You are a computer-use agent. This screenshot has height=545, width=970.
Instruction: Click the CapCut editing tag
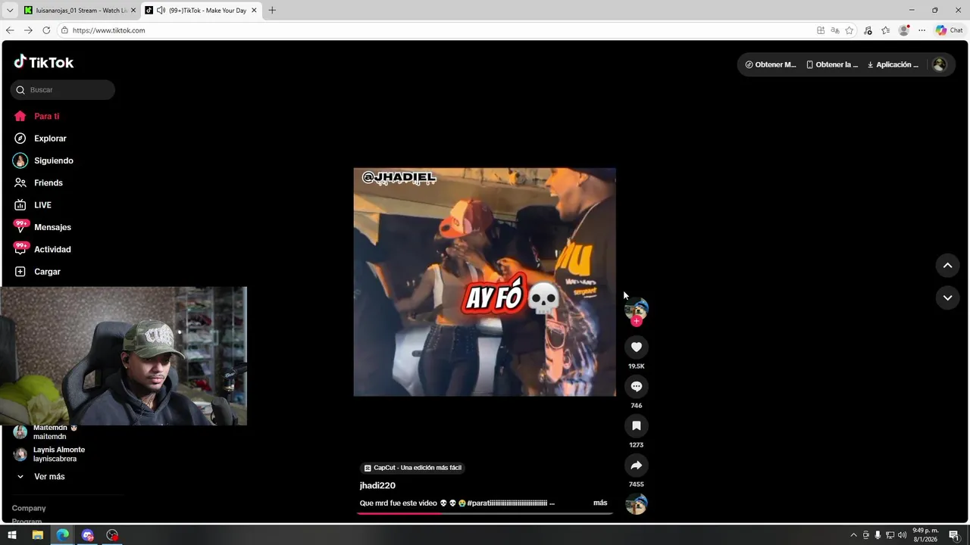(412, 468)
